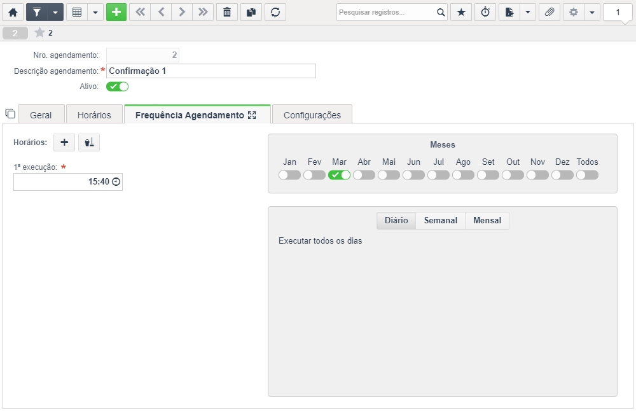Expand the settings gear dropdown arrow
Screen dimensions: 636x411
tap(591, 12)
